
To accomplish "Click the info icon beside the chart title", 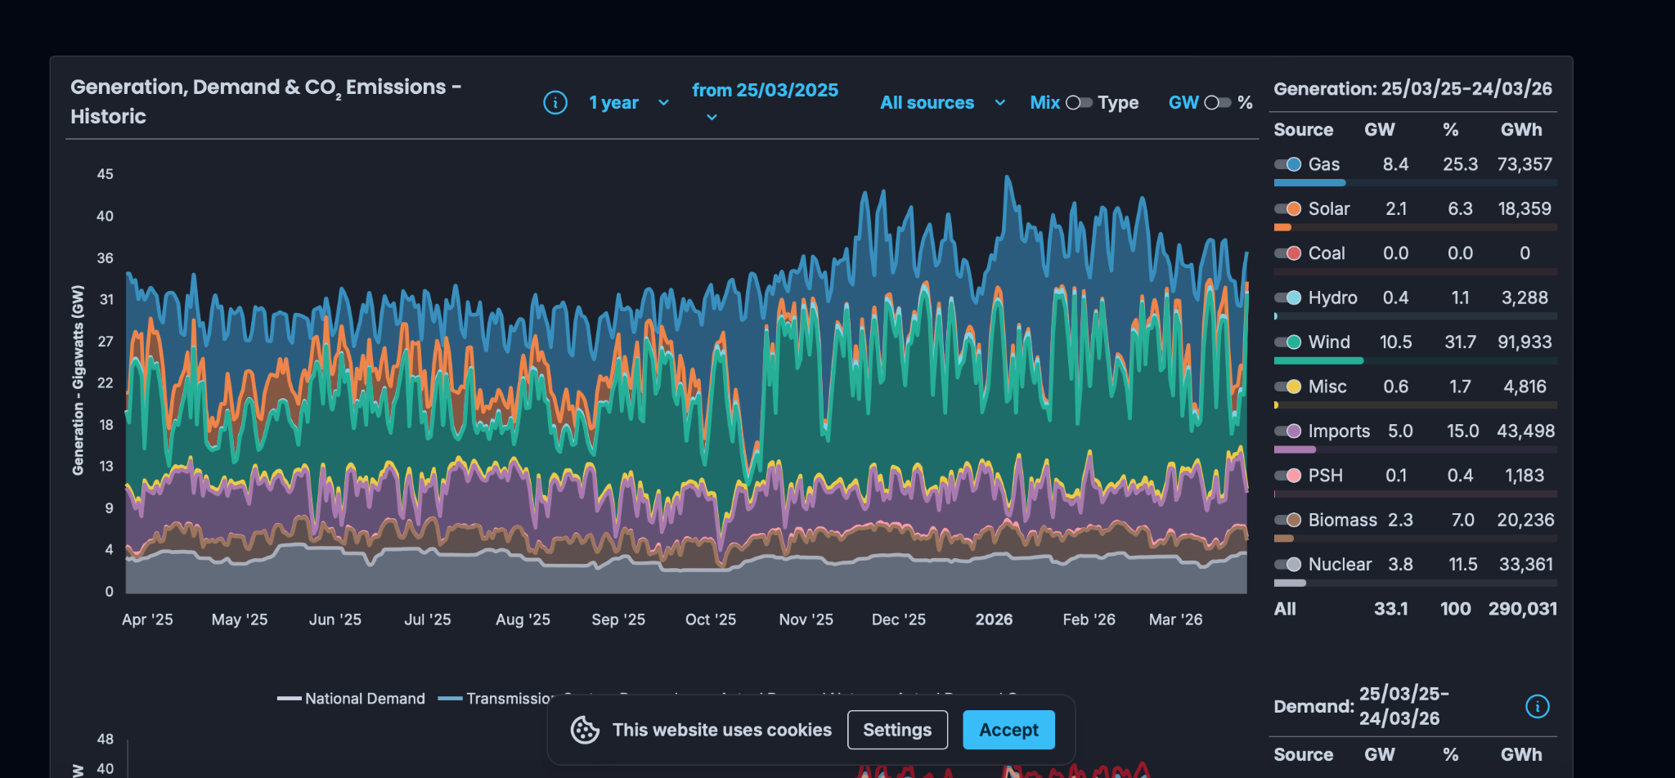I will 555,103.
